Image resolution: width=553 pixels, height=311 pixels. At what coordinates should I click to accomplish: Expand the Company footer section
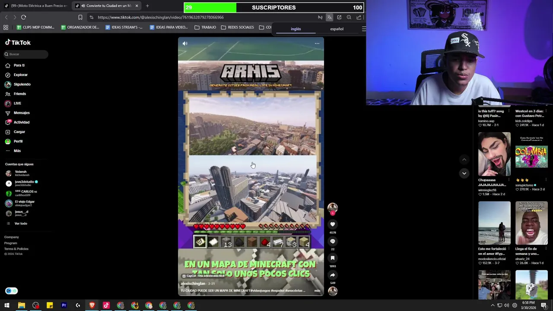[x=12, y=237]
